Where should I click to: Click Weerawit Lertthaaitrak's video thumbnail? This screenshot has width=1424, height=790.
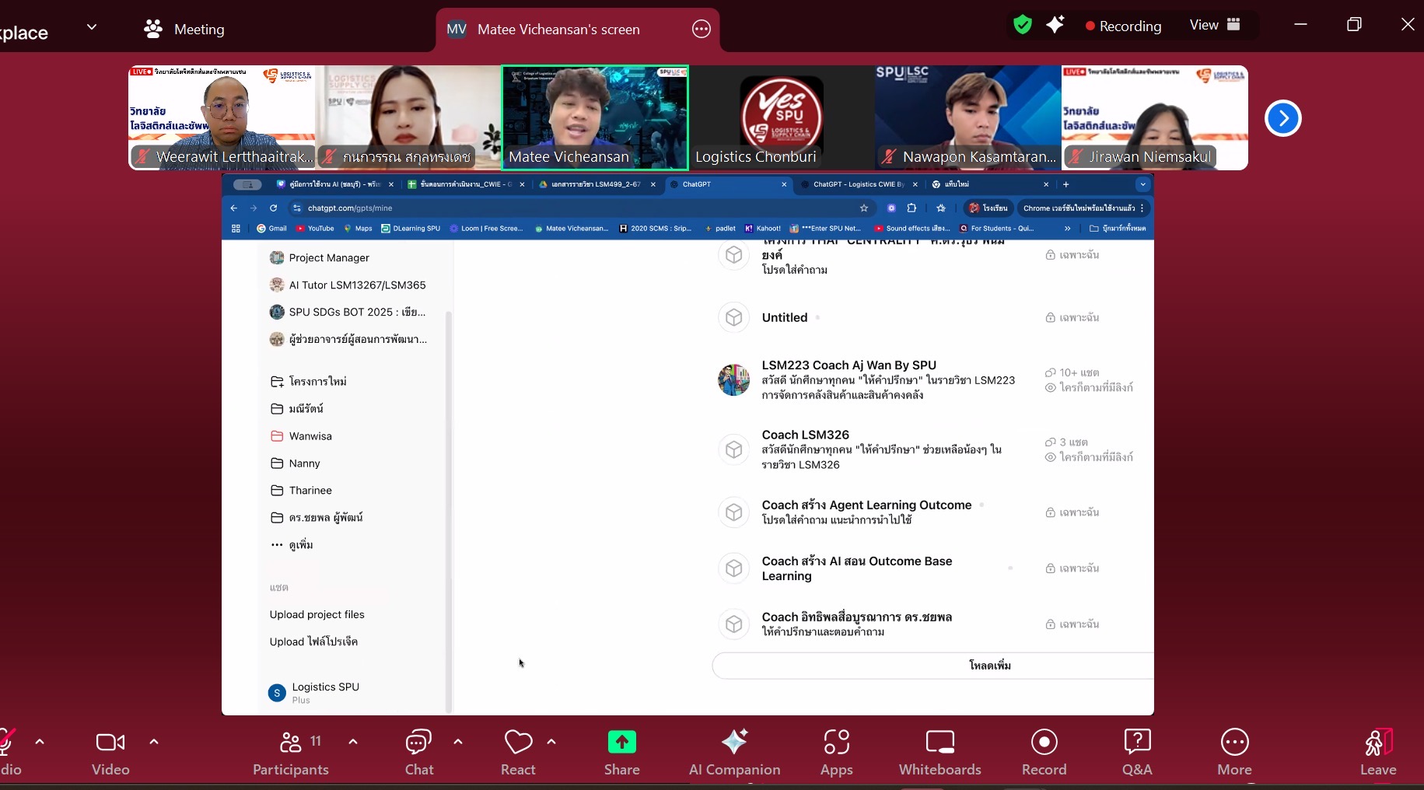click(x=222, y=117)
